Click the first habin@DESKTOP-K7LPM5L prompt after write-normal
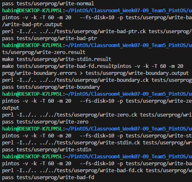Viewport: 192px width, 182px height. 97,11
